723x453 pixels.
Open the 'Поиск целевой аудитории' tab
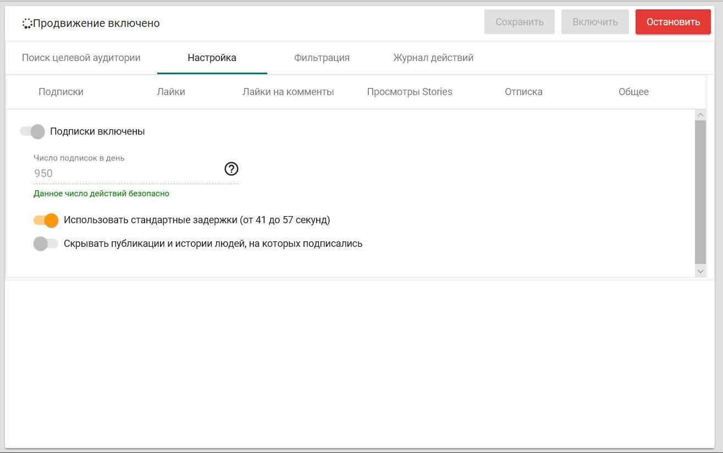(x=81, y=58)
